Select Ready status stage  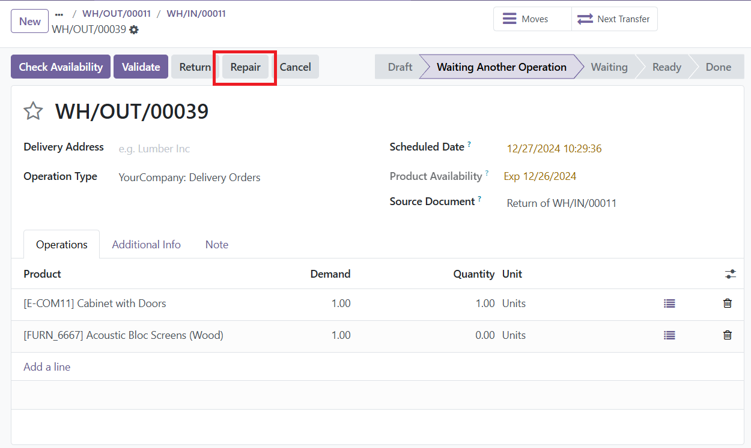pyautogui.click(x=667, y=67)
